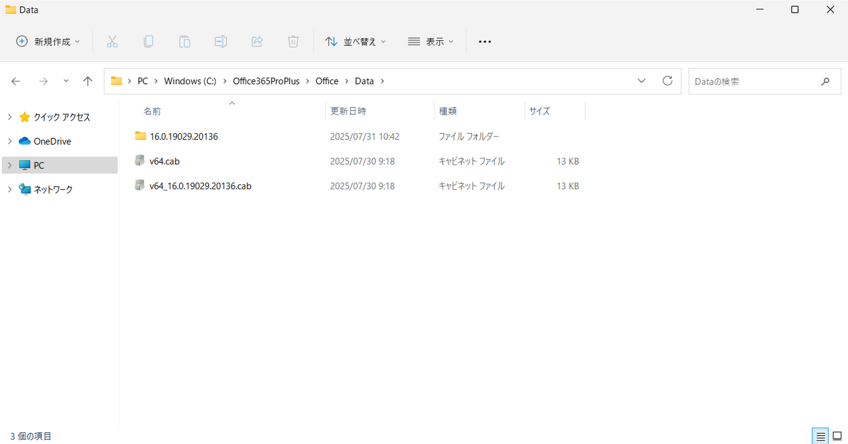Viewport: 848px width, 444px height.
Task: Select folder 16.0.19029.20136
Action: pos(183,136)
